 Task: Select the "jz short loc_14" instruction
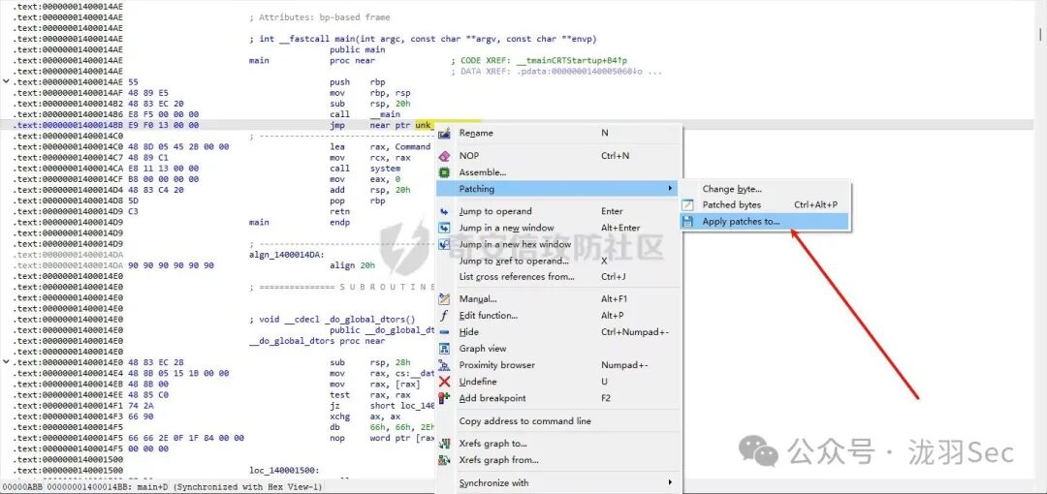coord(382,406)
